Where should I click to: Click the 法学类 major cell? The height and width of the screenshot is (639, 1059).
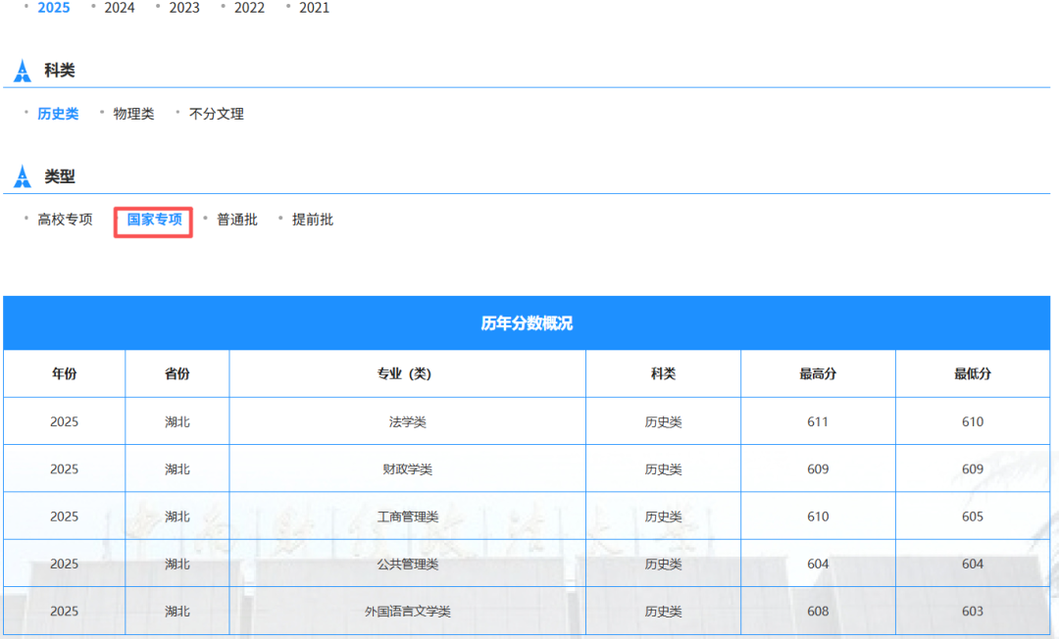[x=407, y=421]
